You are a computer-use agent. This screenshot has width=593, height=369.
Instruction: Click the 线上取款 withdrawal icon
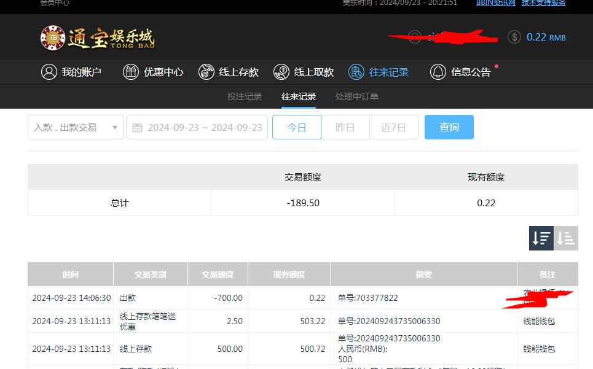click(281, 72)
